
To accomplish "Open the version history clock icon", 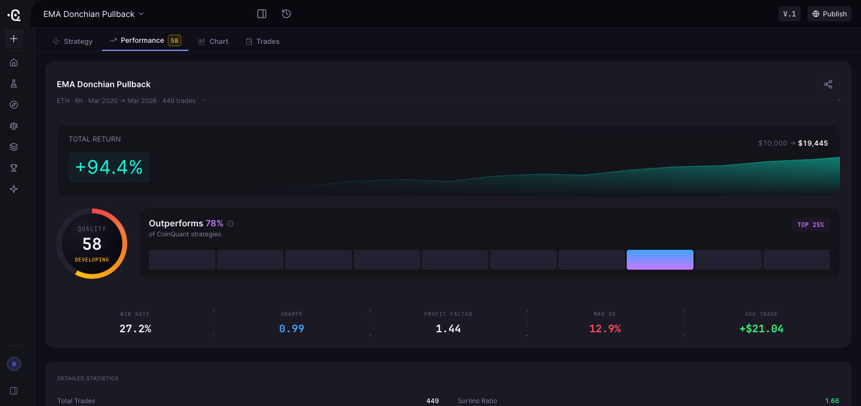I will coord(286,13).
